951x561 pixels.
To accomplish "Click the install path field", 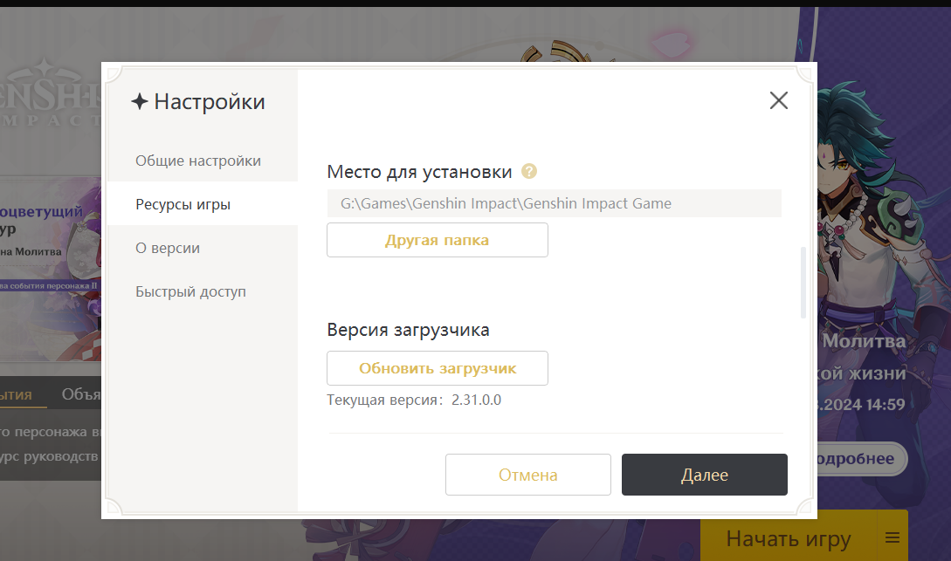I will pyautogui.click(x=554, y=203).
